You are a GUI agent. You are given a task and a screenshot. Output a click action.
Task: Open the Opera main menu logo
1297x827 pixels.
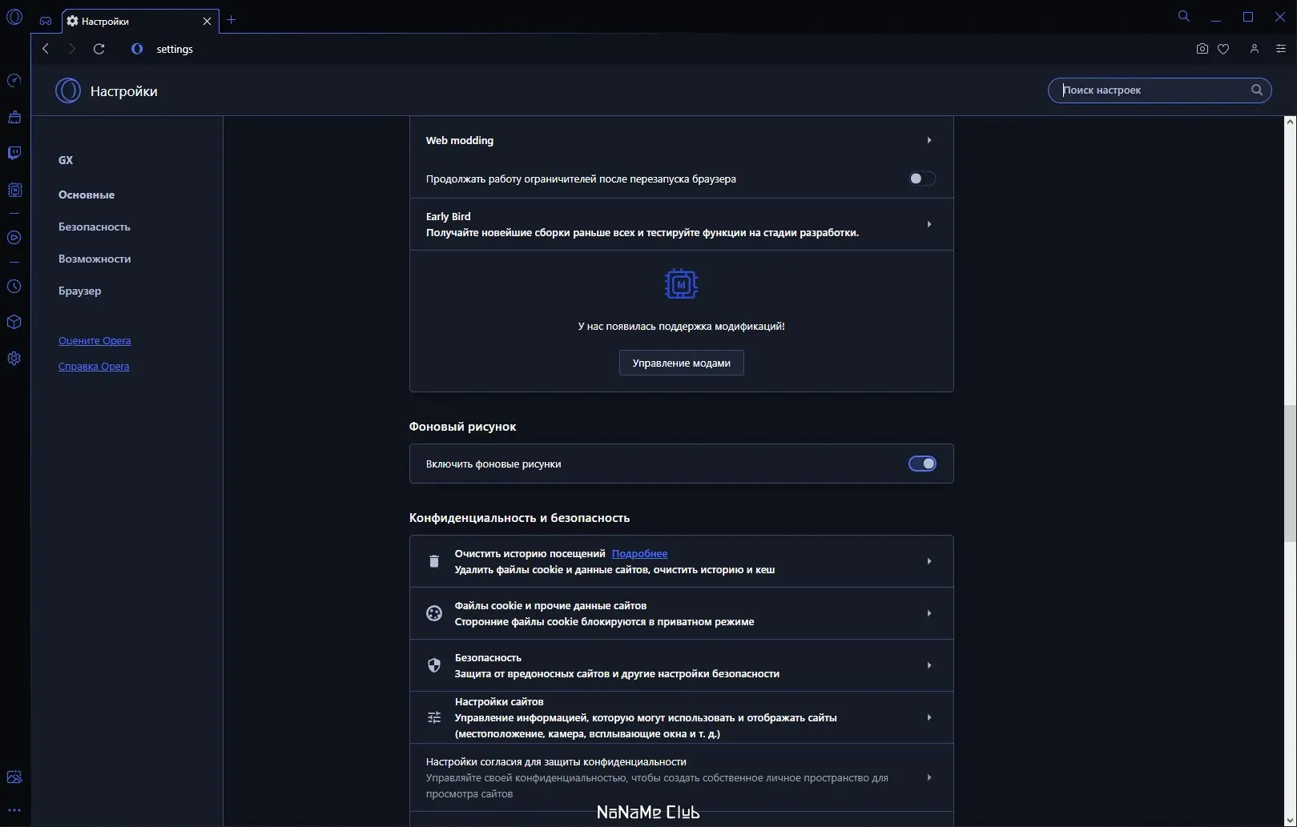[x=14, y=17]
